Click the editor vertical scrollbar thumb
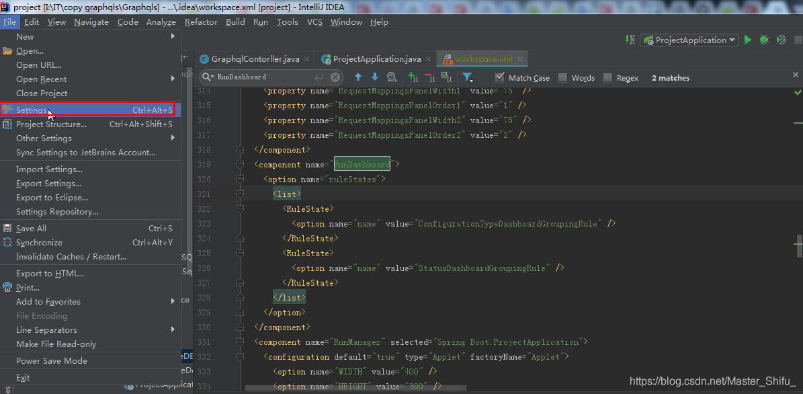 click(x=798, y=247)
